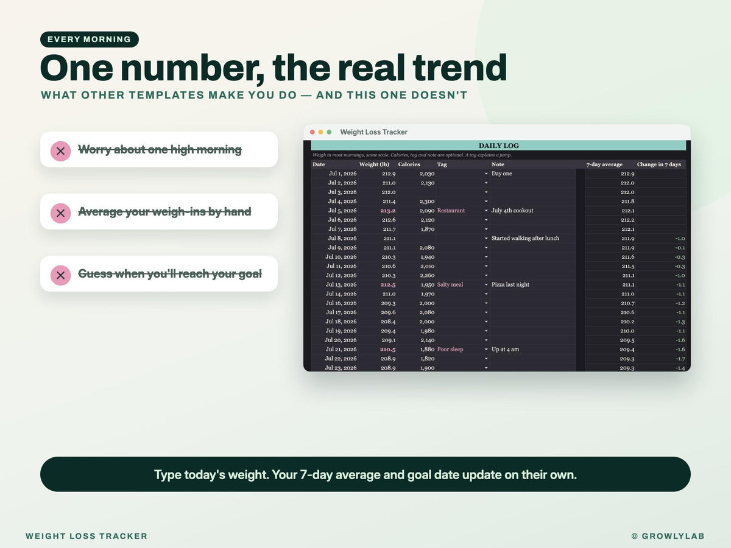This screenshot has height=548, width=731.
Task: Select calories '2,260' on Jul 12, 2026
Action: point(417,276)
